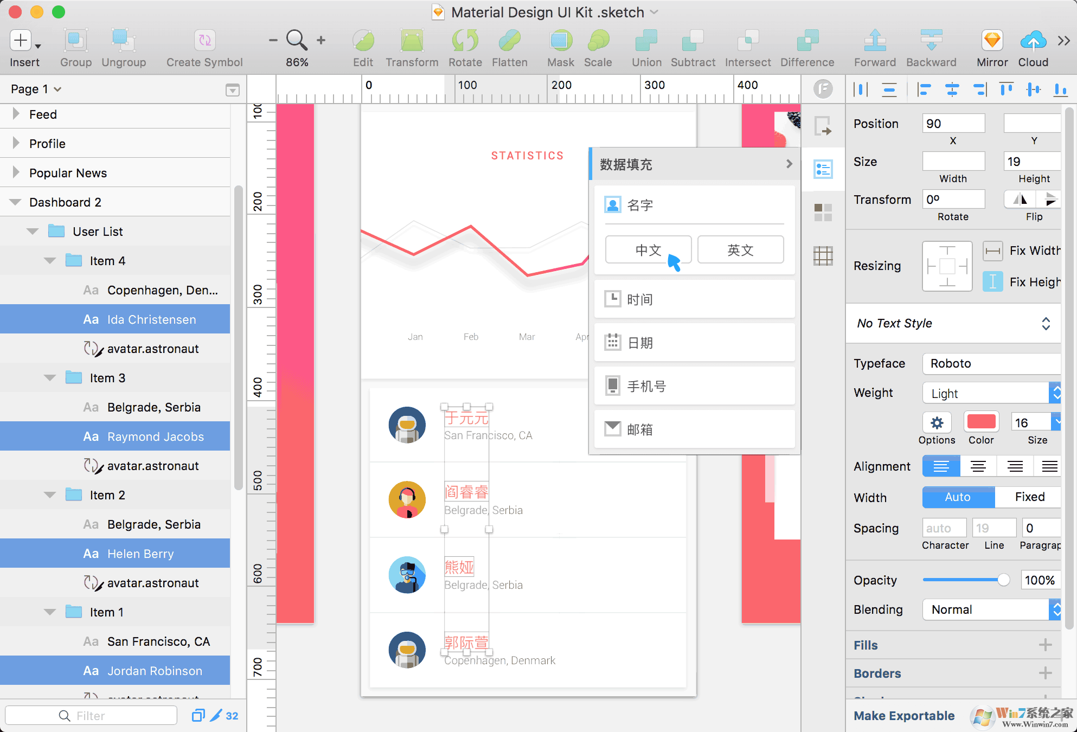
Task: Click Make Exportable
Action: tap(904, 716)
